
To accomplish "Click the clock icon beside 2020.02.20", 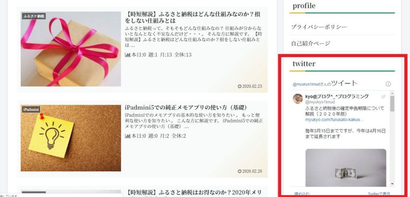I will click(239, 171).
